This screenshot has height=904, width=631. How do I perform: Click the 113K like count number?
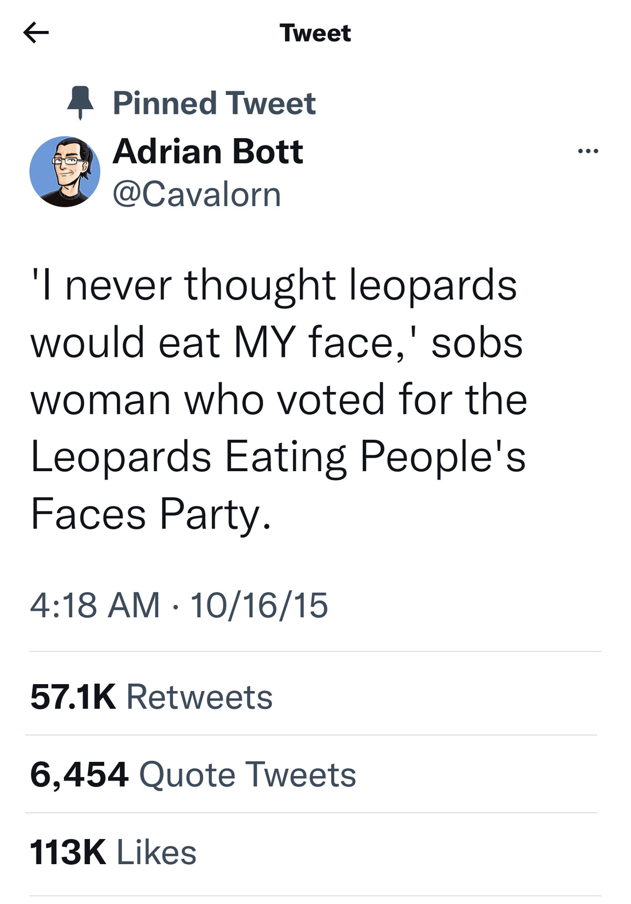68,852
